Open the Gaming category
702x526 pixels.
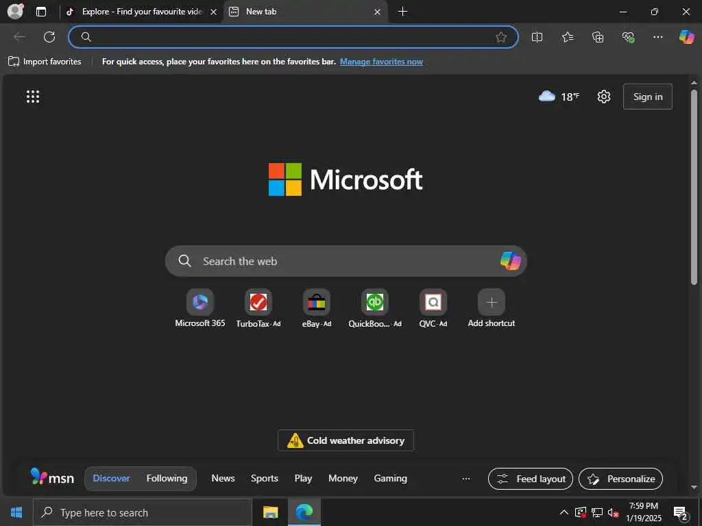click(x=390, y=478)
